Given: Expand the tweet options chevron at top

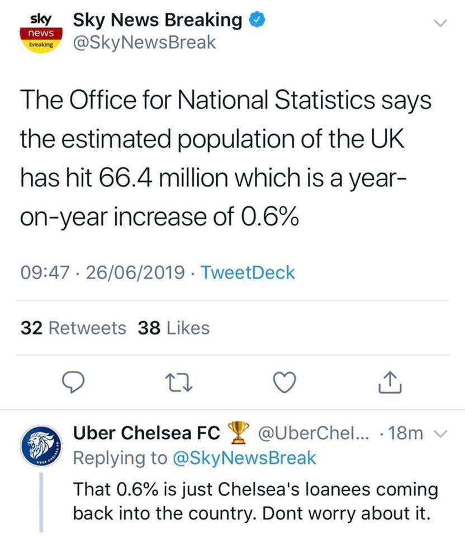Looking at the screenshot, I should pyautogui.click(x=442, y=23).
